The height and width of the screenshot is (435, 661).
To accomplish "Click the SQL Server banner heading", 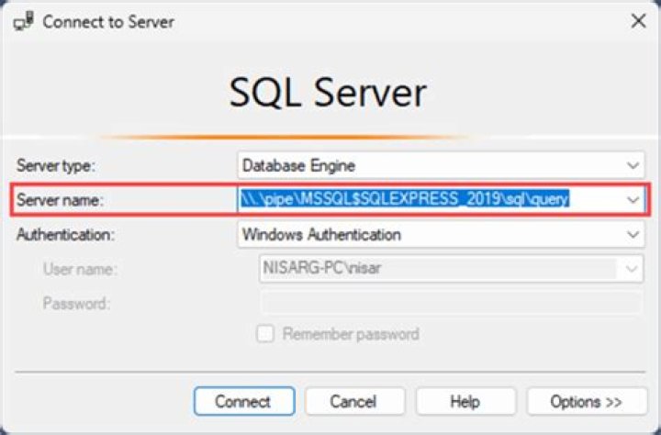I will point(328,94).
